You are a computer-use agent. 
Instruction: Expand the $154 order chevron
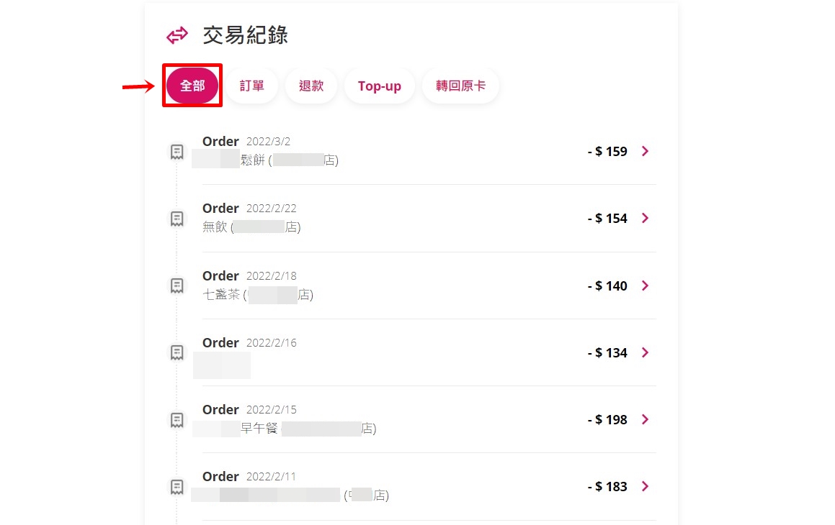click(x=646, y=219)
